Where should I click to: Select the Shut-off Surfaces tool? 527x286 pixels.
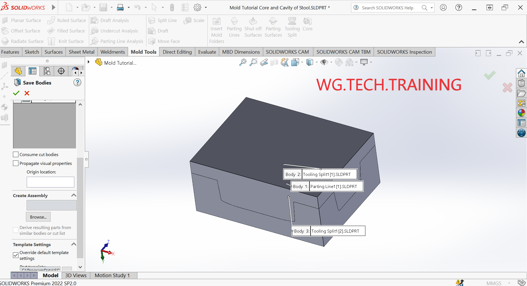tap(253, 27)
